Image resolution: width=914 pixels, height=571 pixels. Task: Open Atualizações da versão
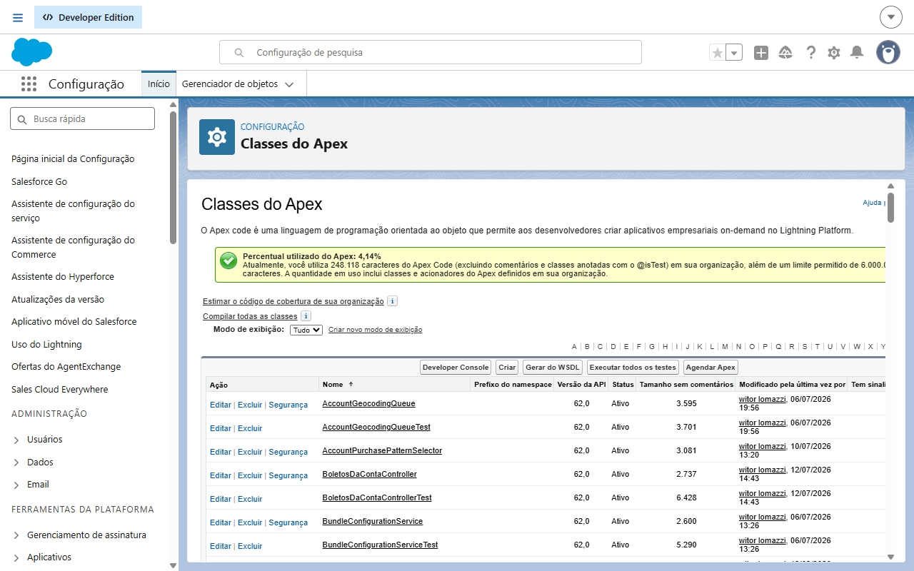pos(58,299)
